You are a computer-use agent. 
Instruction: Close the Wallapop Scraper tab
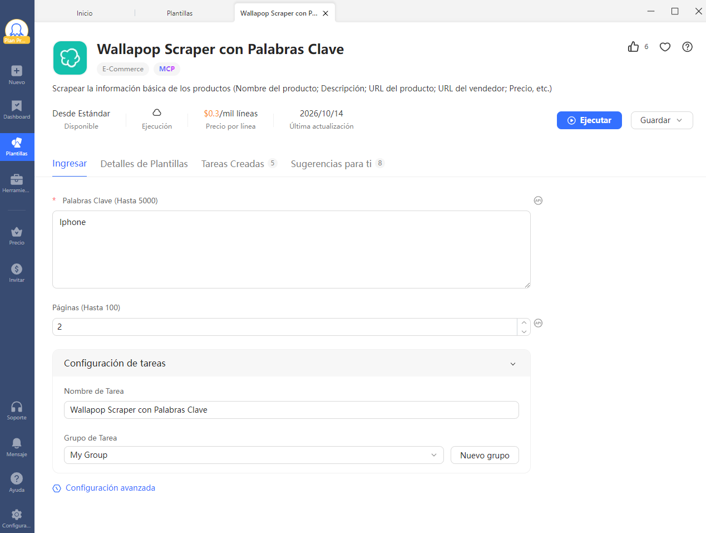[x=325, y=13]
